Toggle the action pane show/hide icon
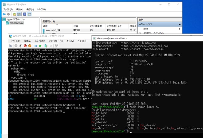Image resolution: width=203 pixels, height=138 pixels. coord(29,14)
